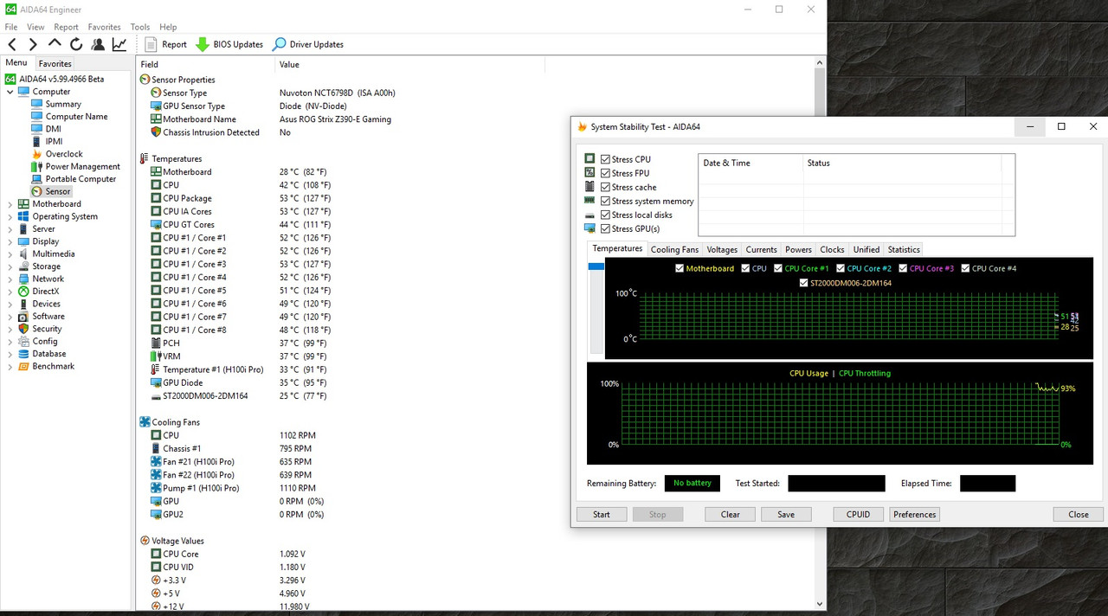The width and height of the screenshot is (1108, 616).
Task: Toggle the Stress CPU checkbox
Action: point(605,159)
